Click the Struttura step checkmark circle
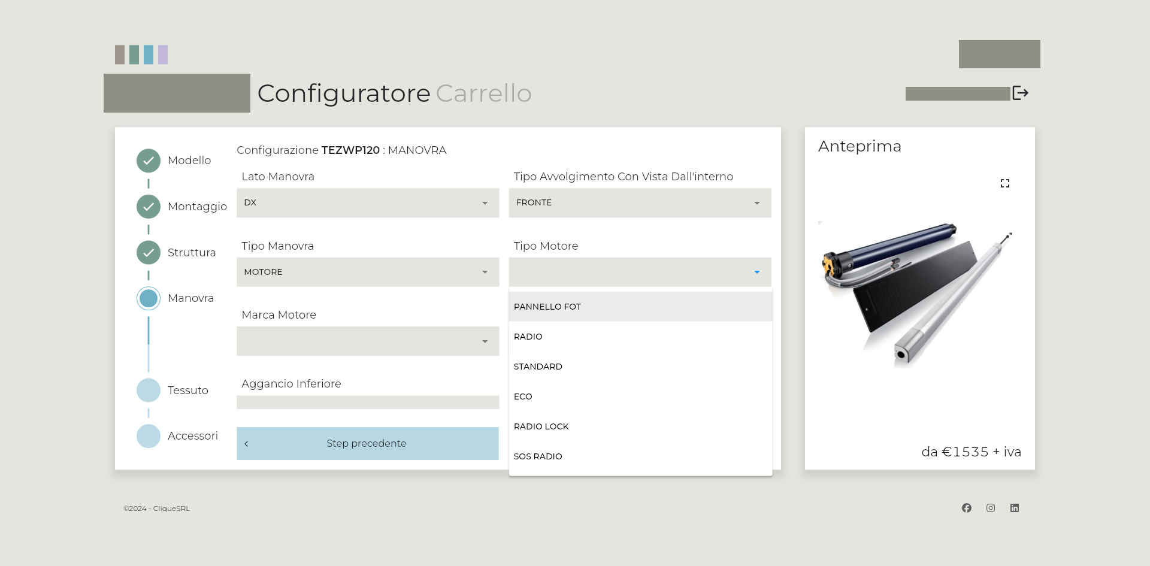1150x566 pixels. coord(149,253)
